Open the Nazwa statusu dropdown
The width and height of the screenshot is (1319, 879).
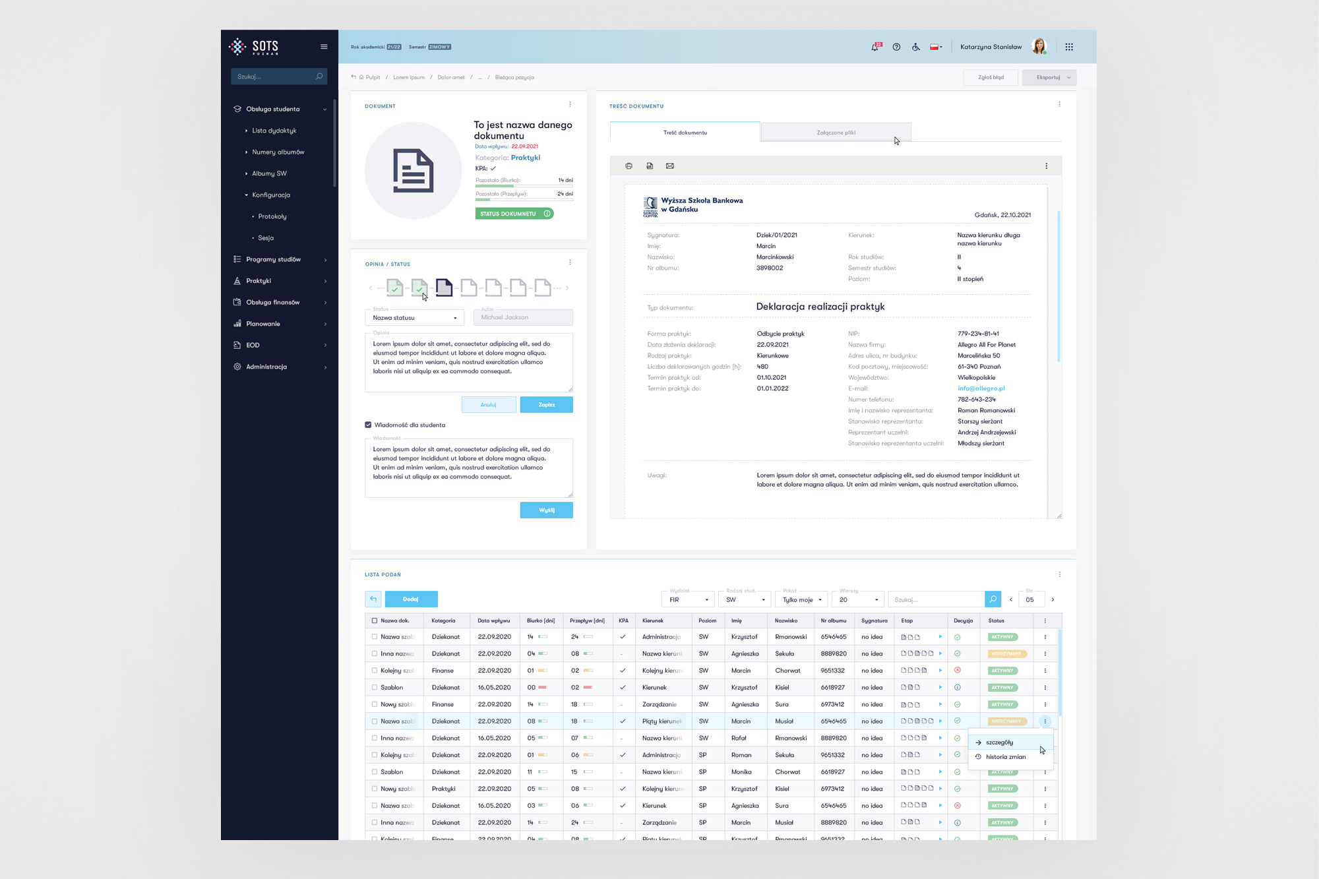[414, 318]
